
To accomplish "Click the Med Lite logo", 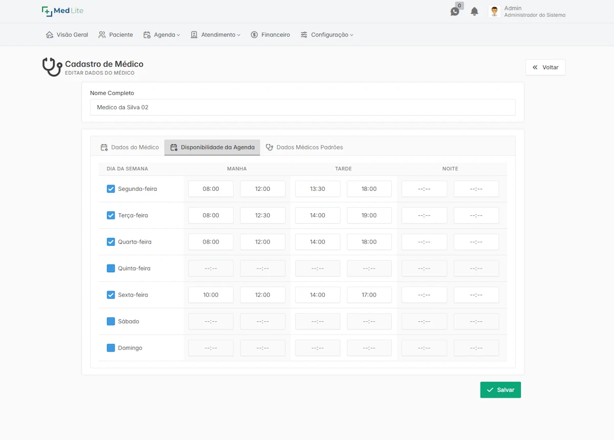I will [62, 11].
